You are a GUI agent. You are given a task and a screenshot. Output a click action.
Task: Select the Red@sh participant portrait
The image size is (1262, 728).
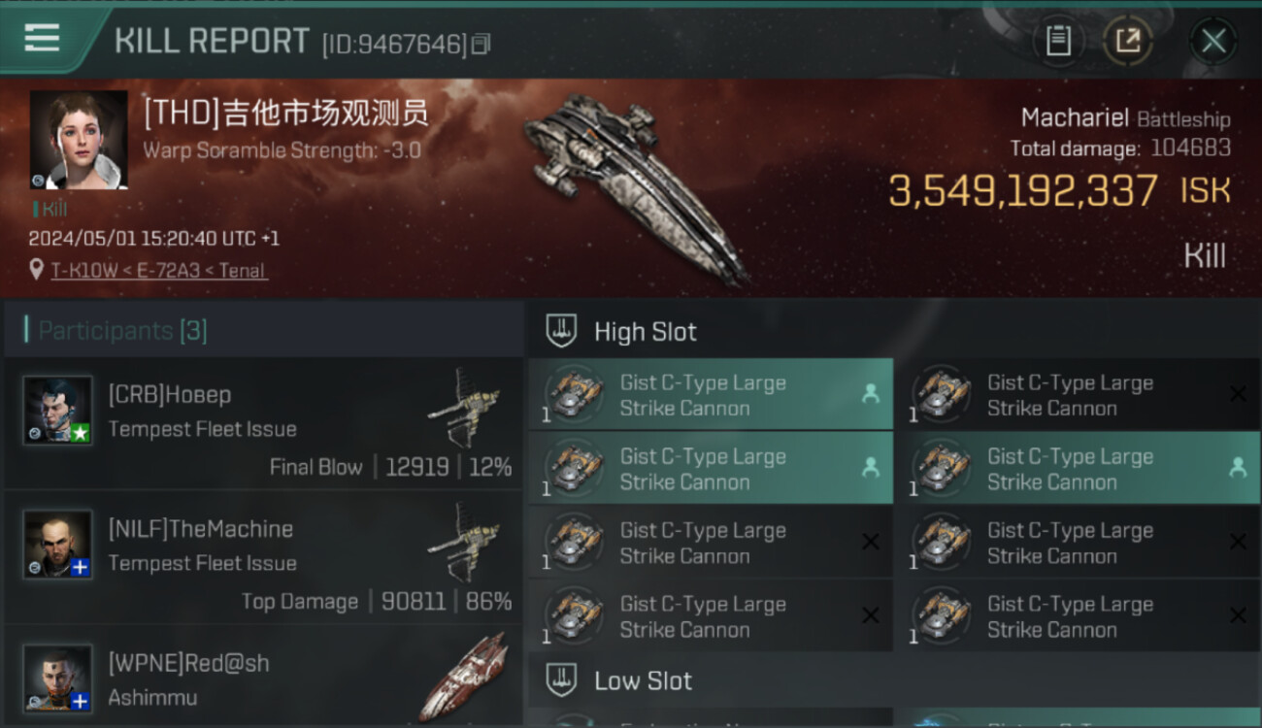point(58,678)
